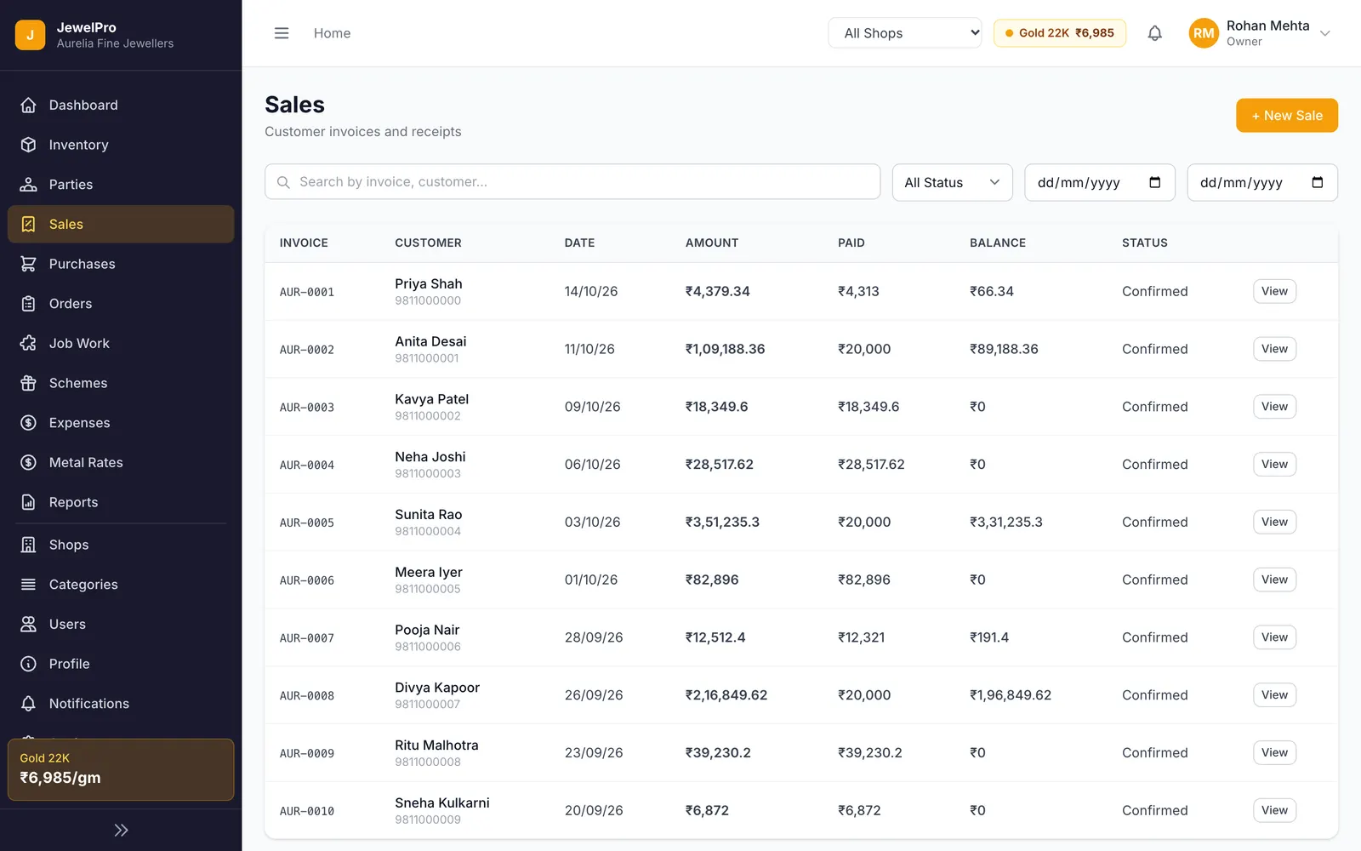View invoice AUR-0010 for Sneha Kulkarni
1361x851 pixels.
click(1273, 810)
